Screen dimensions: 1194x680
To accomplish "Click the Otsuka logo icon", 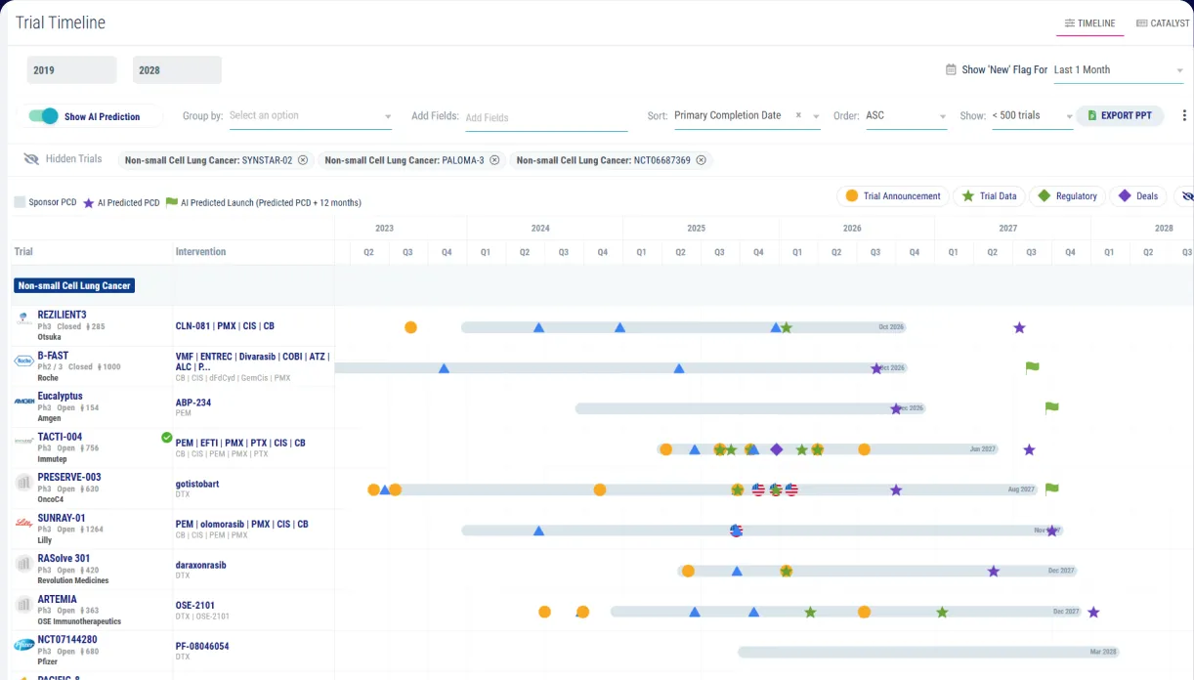I will click(23, 319).
